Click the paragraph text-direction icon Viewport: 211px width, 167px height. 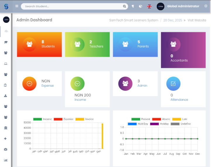tap(133, 6)
